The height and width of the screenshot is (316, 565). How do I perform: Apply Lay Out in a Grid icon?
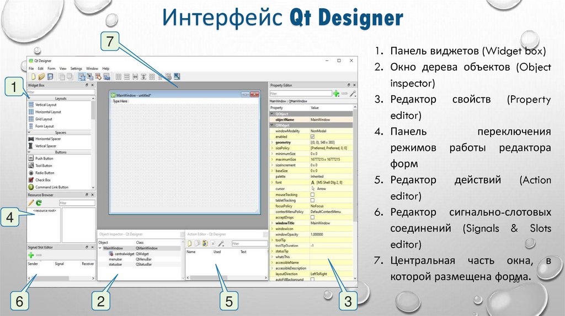click(x=152, y=77)
